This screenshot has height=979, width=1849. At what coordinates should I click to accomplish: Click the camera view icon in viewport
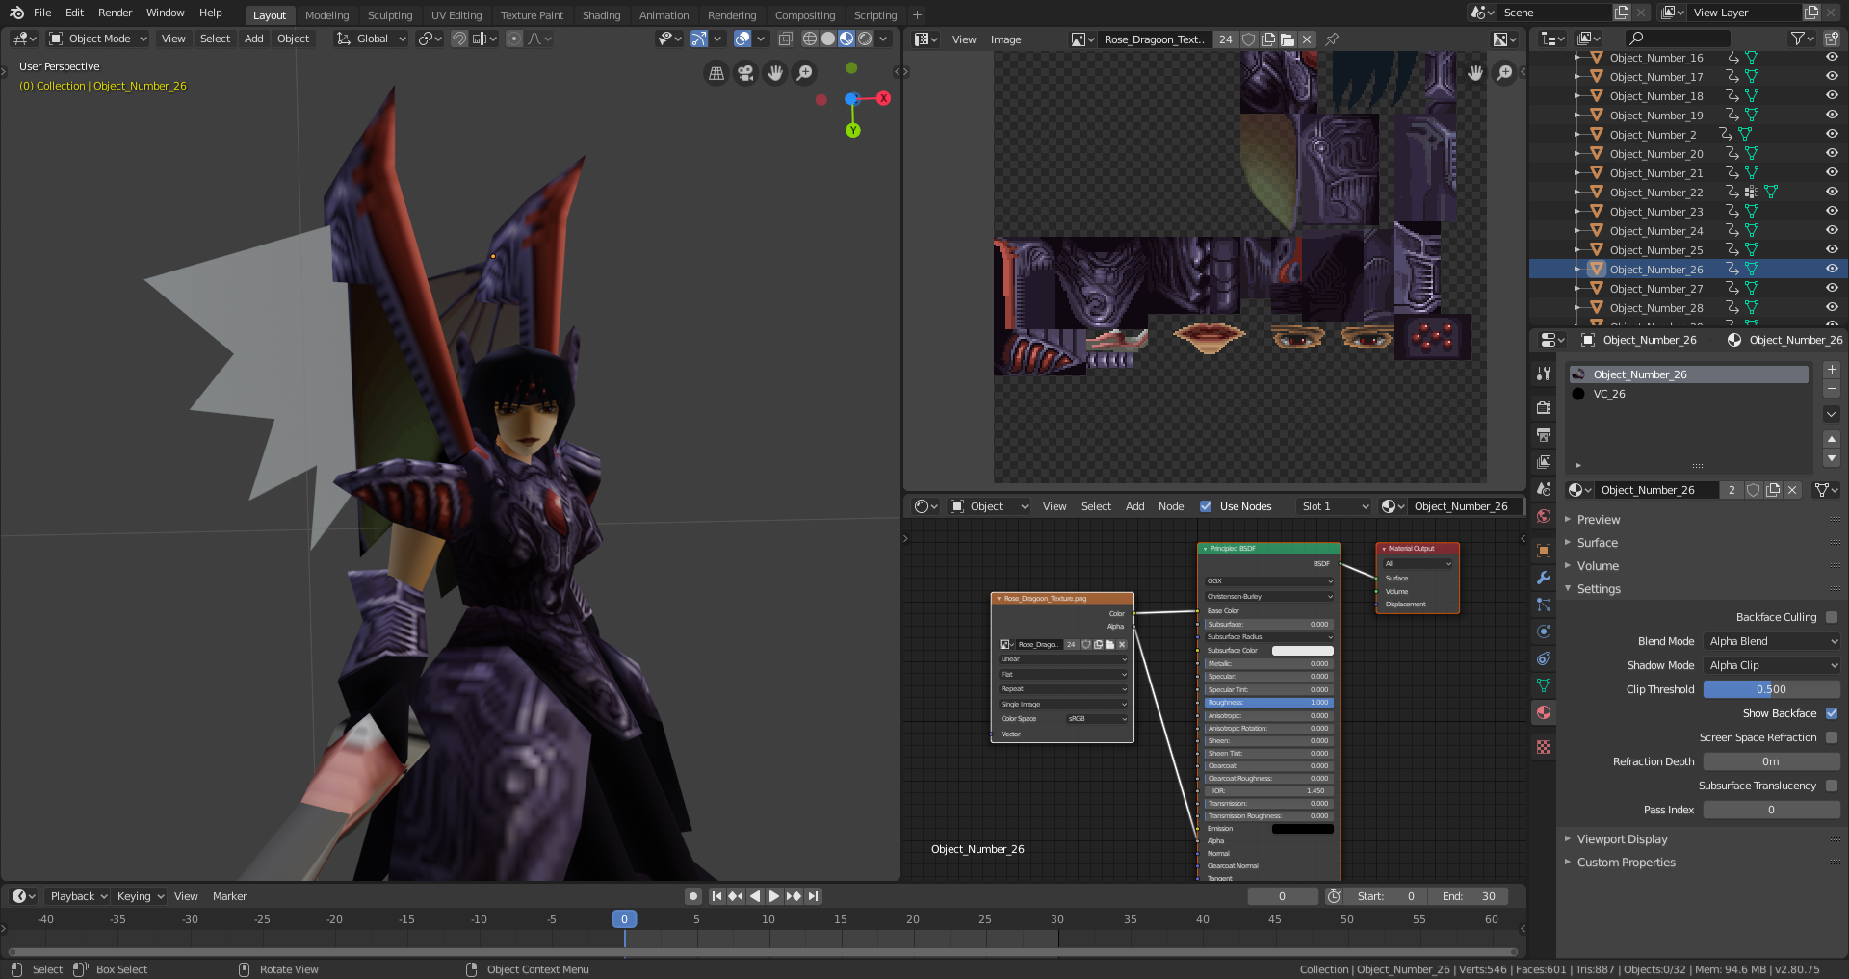[745, 73]
